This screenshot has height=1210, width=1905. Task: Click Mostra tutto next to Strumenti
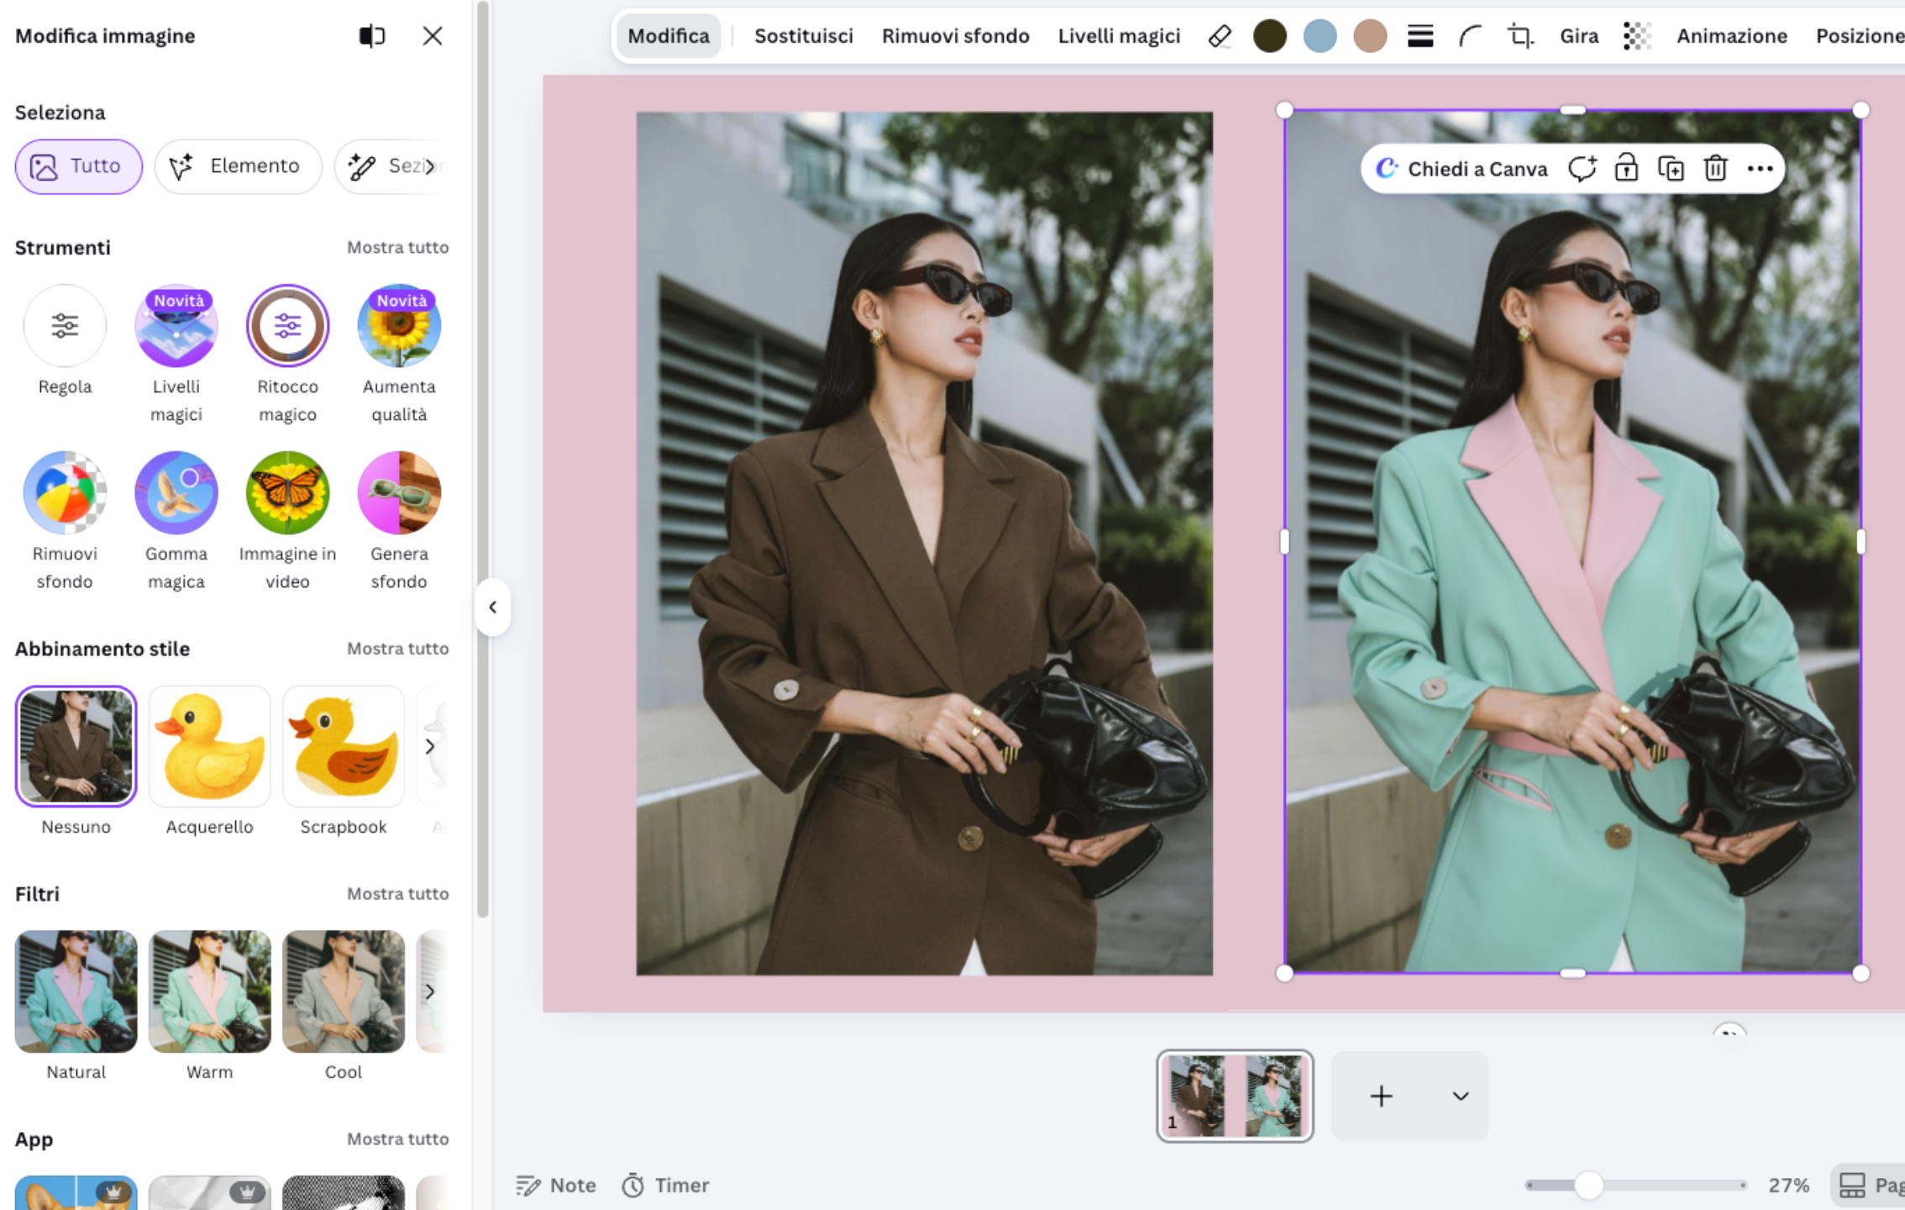click(398, 247)
